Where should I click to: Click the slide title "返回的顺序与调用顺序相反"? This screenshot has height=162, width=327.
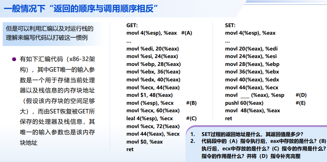tap(103, 9)
